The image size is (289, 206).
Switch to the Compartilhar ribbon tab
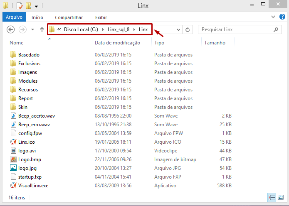click(69, 17)
